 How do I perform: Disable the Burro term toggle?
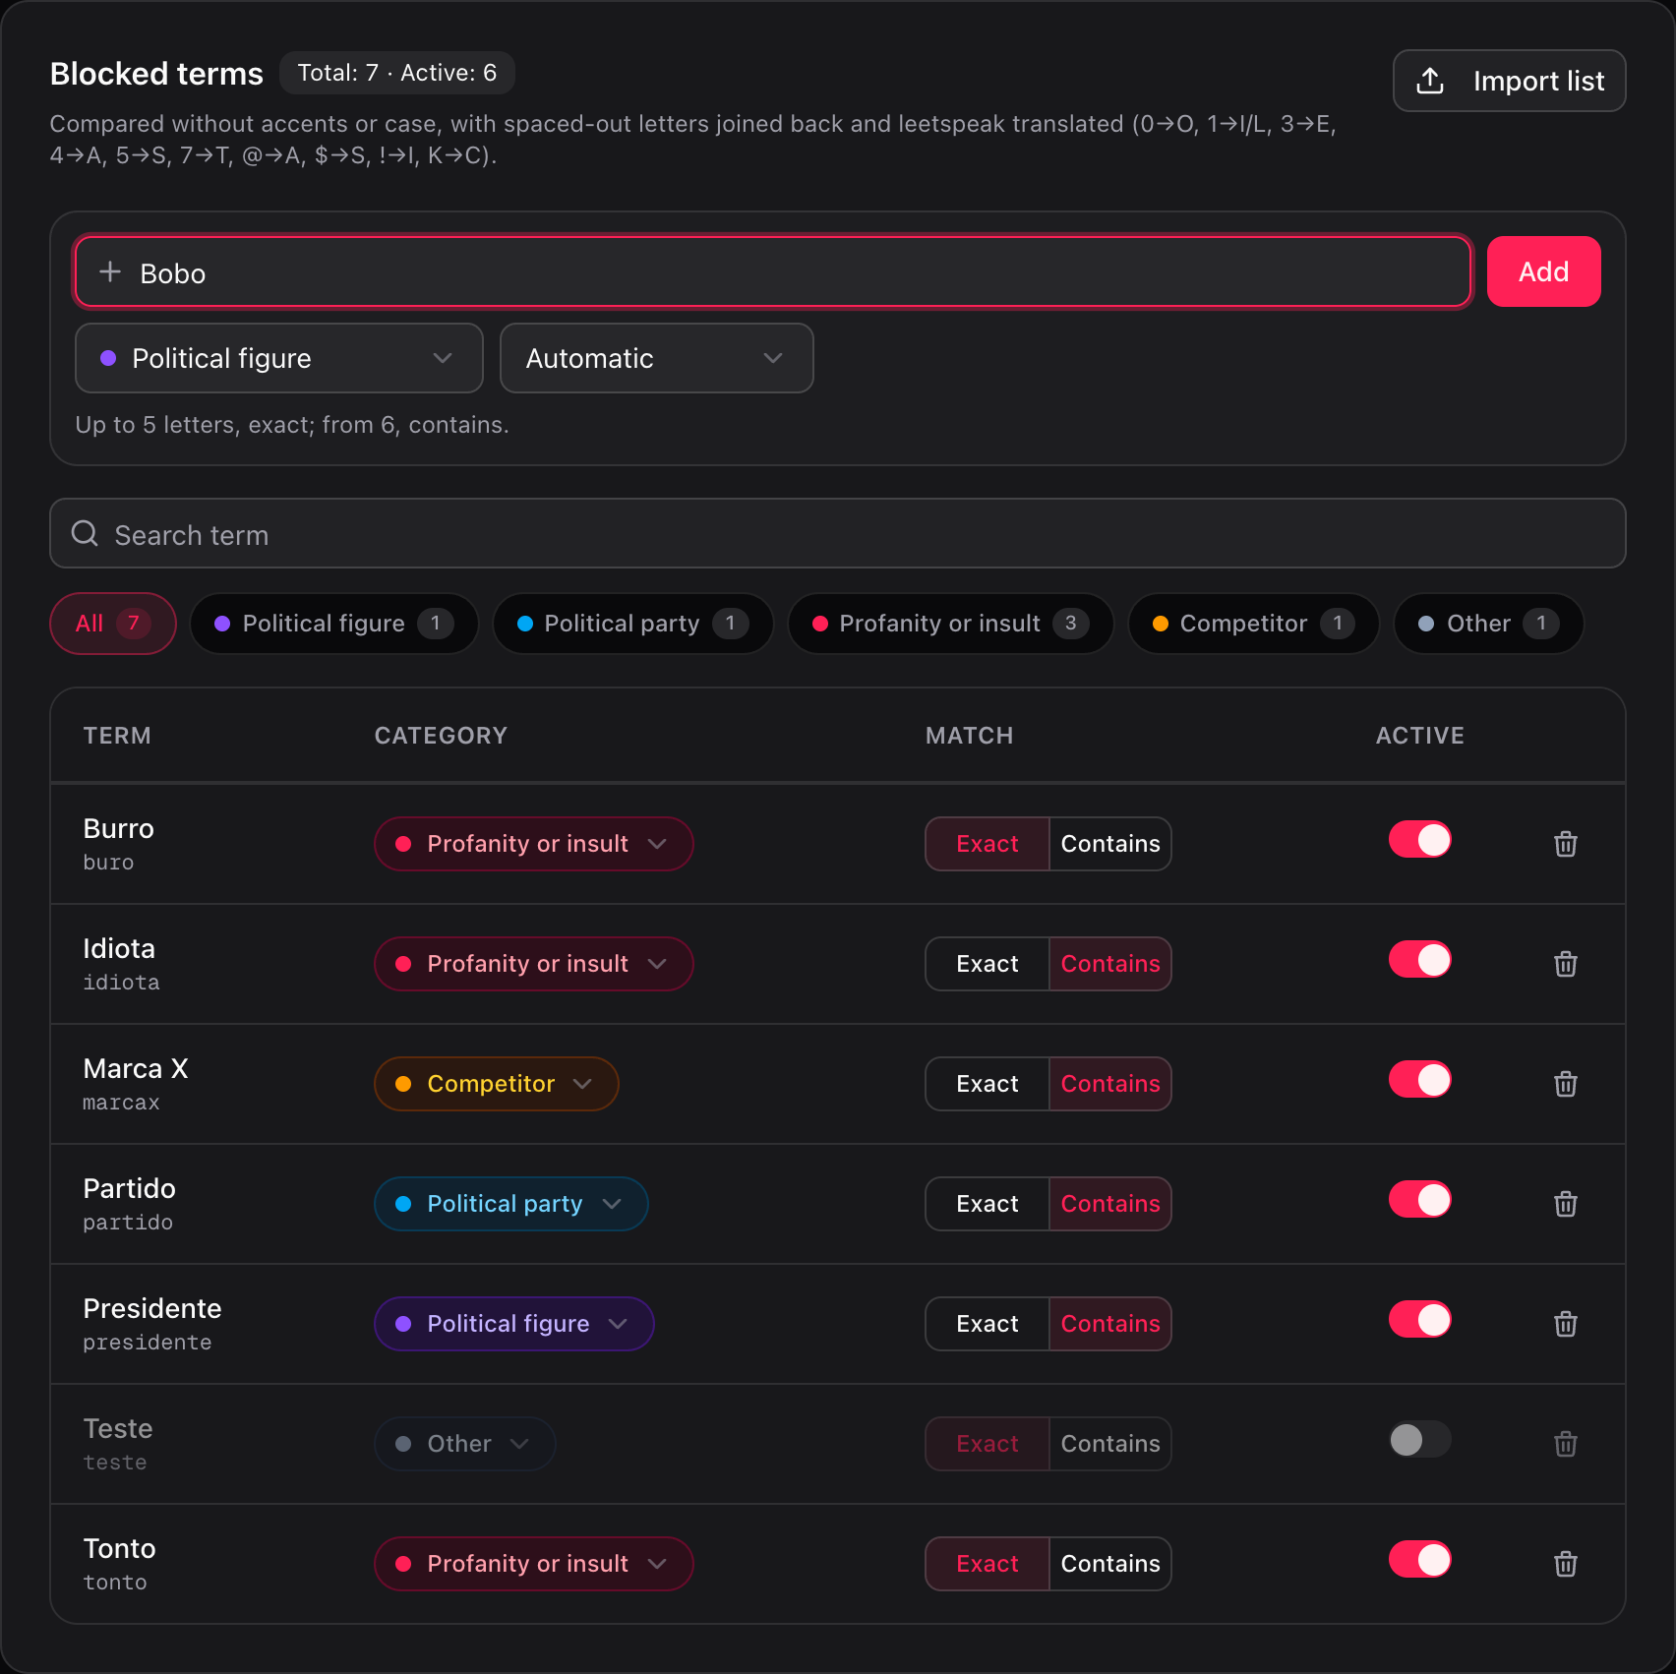1419,840
